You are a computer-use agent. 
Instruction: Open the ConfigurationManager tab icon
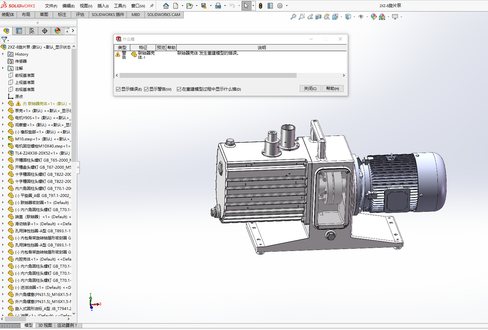click(x=32, y=31)
